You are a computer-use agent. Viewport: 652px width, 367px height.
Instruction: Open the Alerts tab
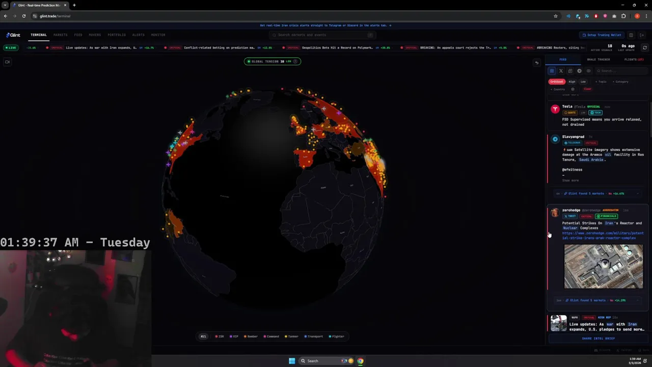pos(138,35)
